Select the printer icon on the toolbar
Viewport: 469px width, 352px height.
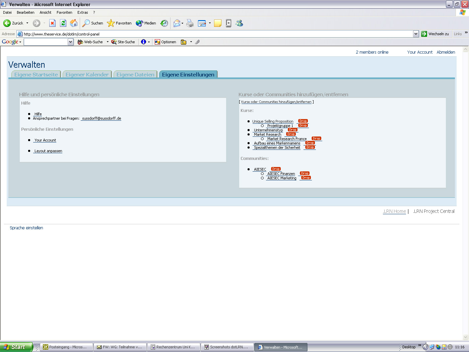tap(190, 23)
